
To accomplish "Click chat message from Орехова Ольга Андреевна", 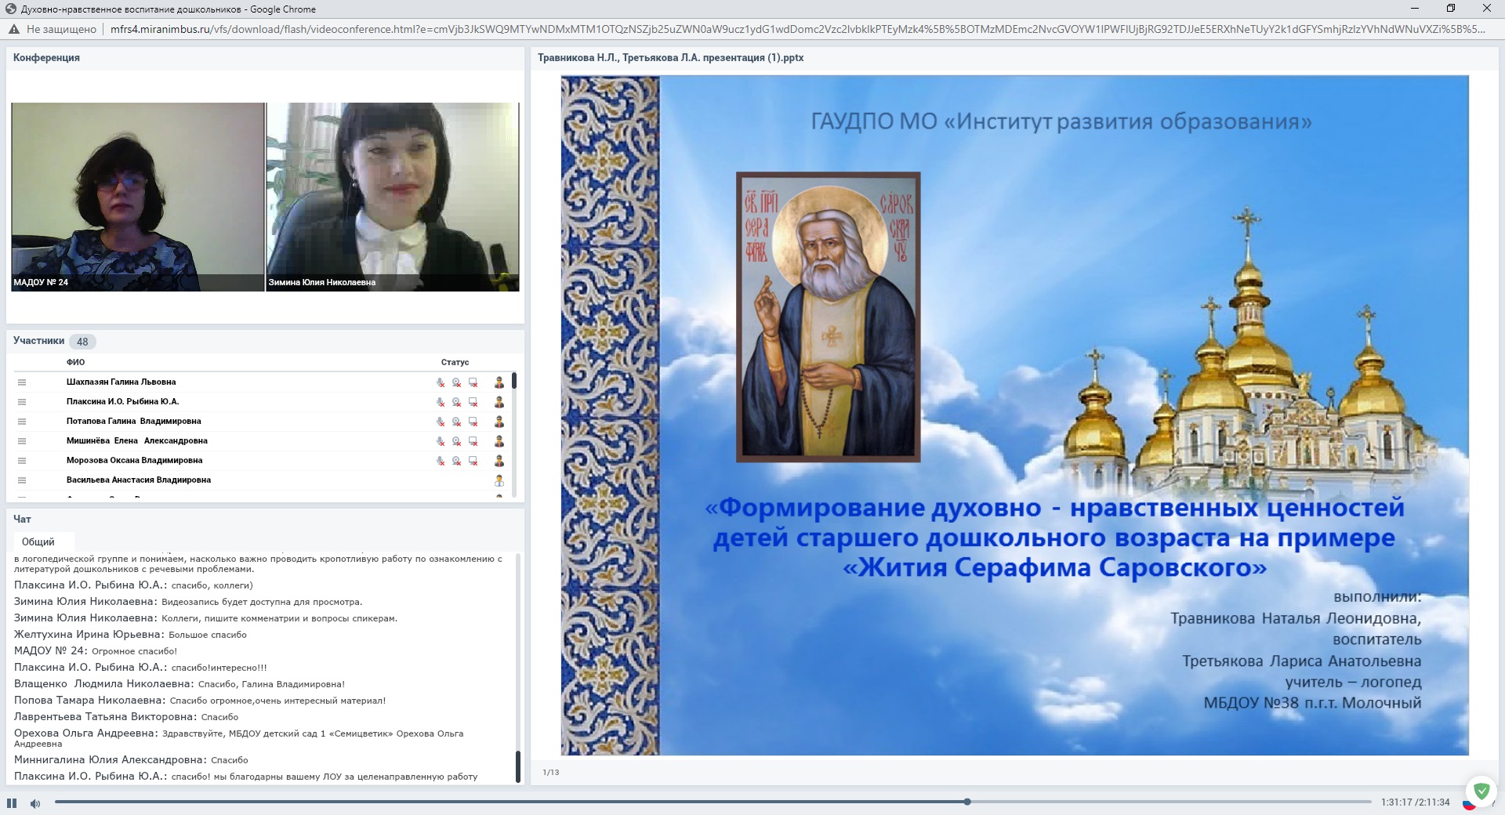I will click(238, 738).
